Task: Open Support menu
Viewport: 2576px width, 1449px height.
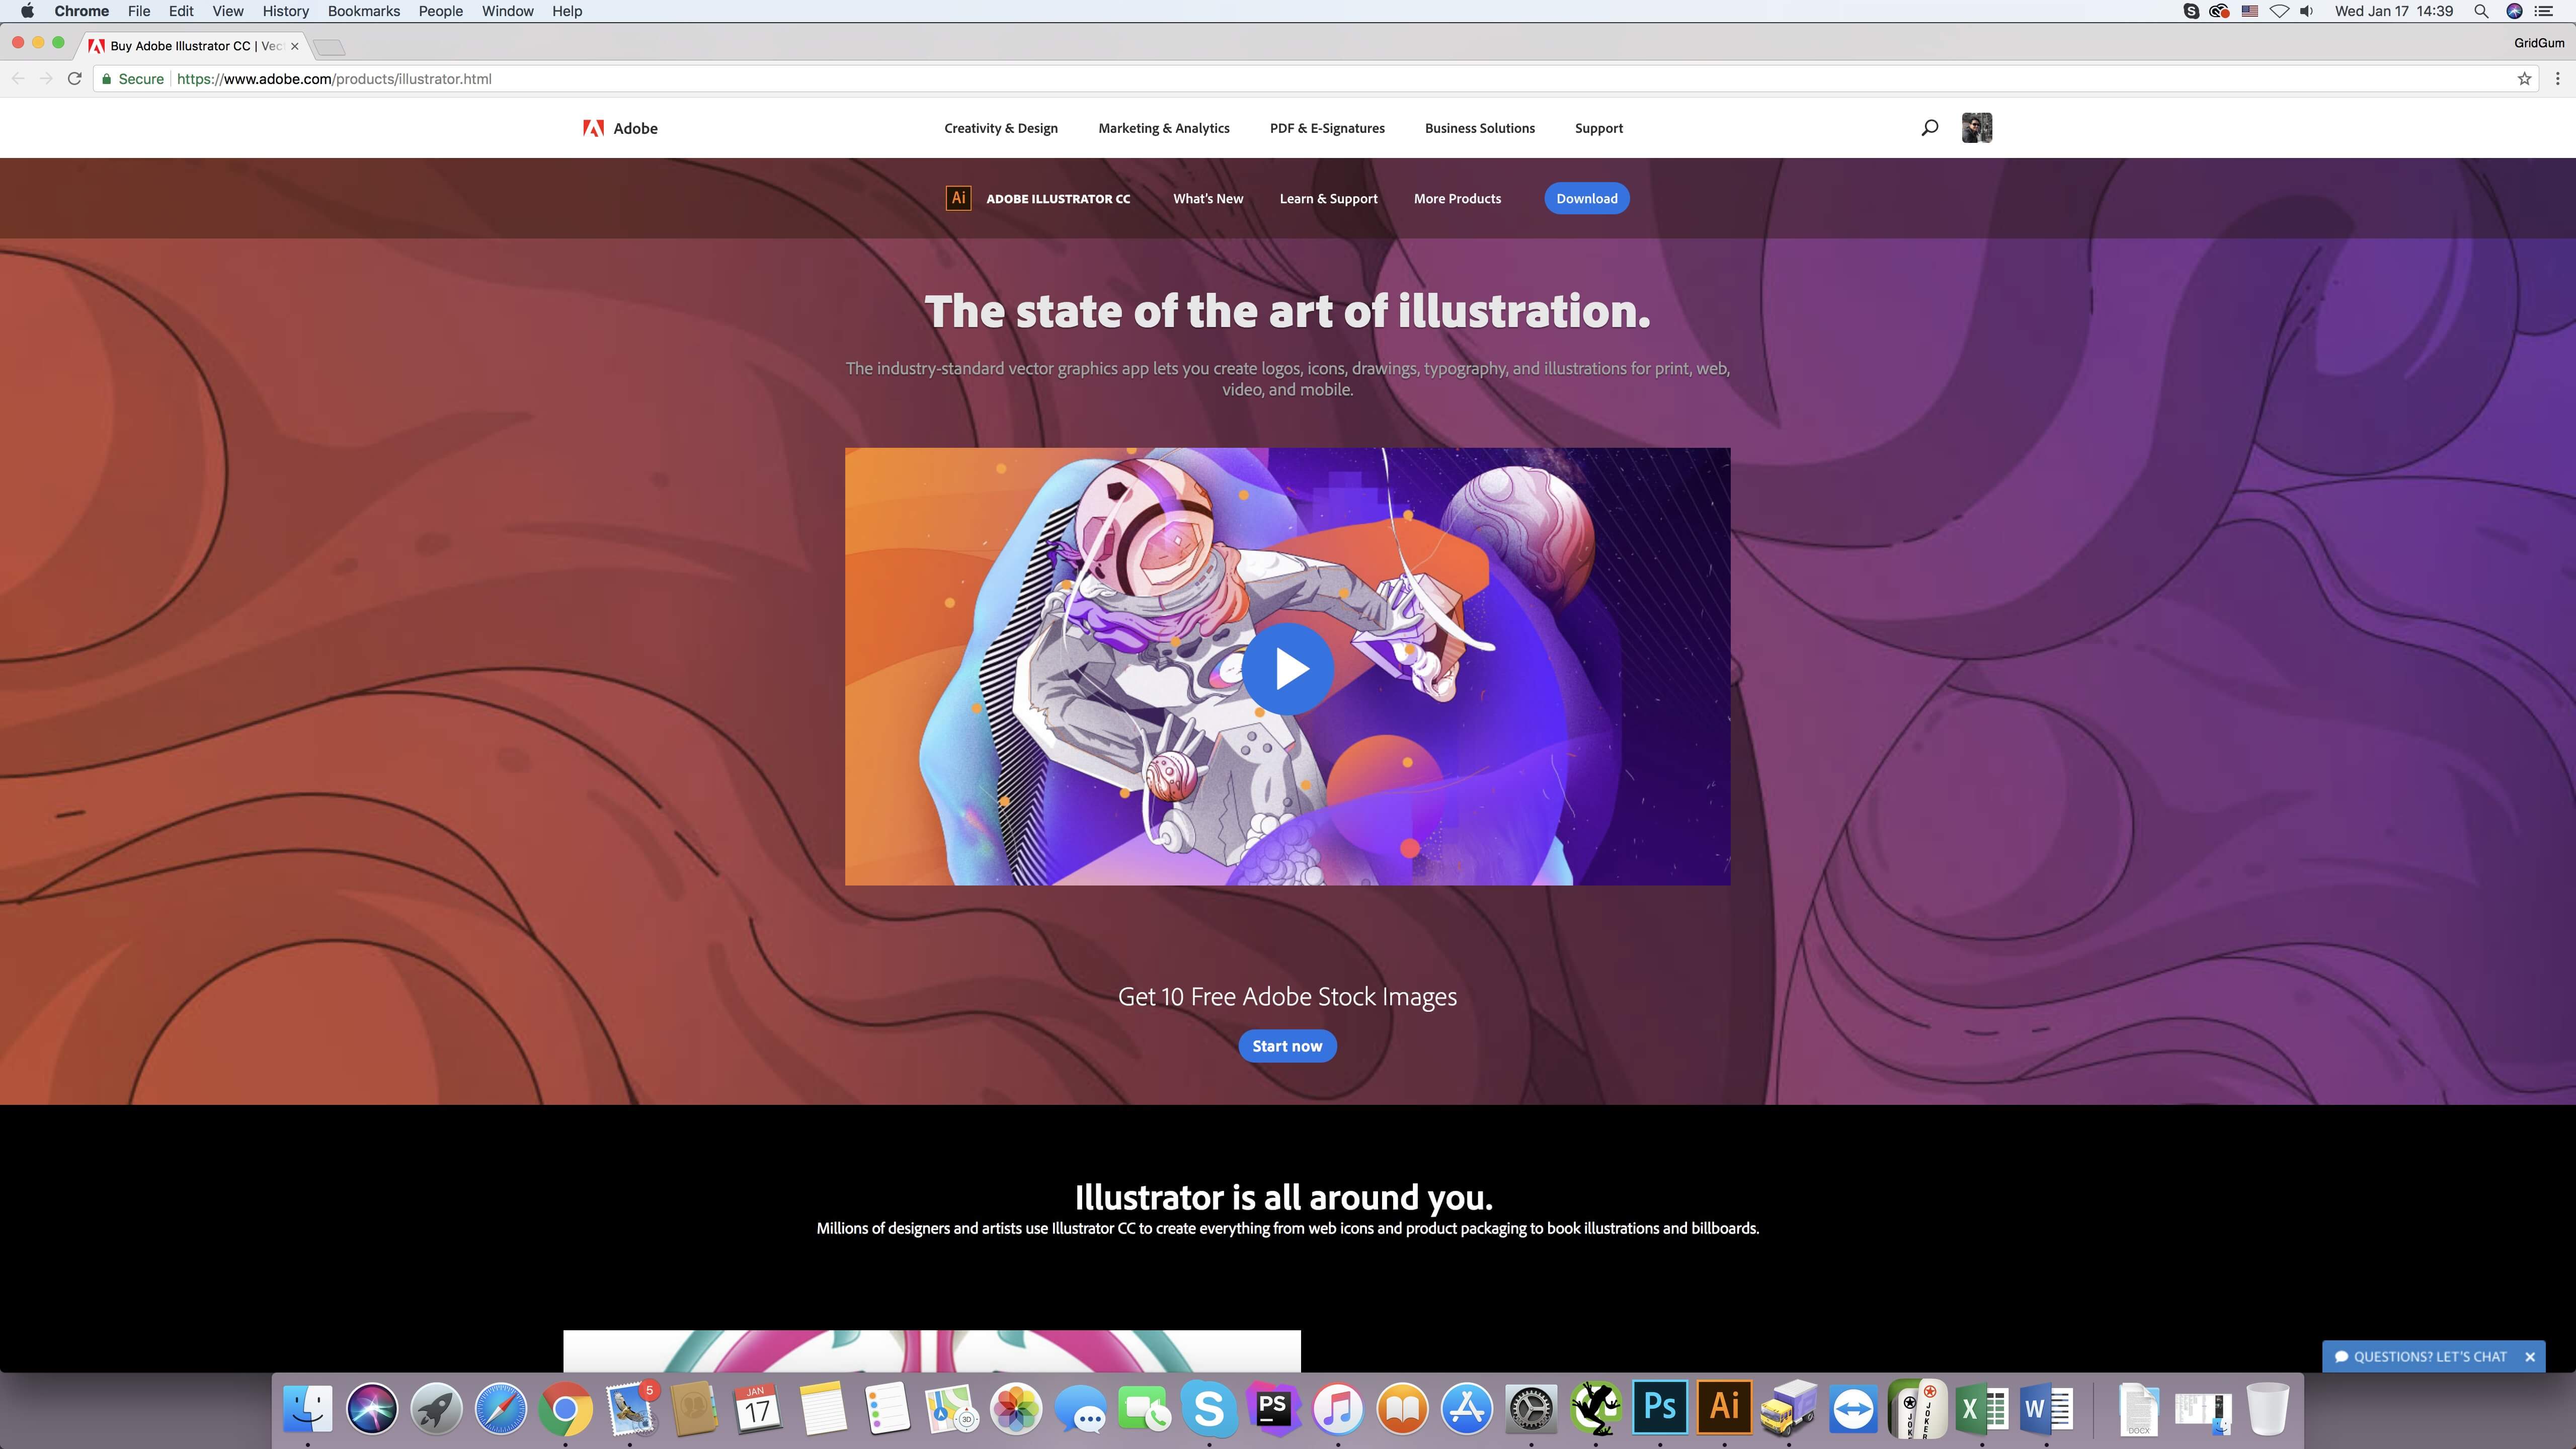Action: [x=1598, y=128]
